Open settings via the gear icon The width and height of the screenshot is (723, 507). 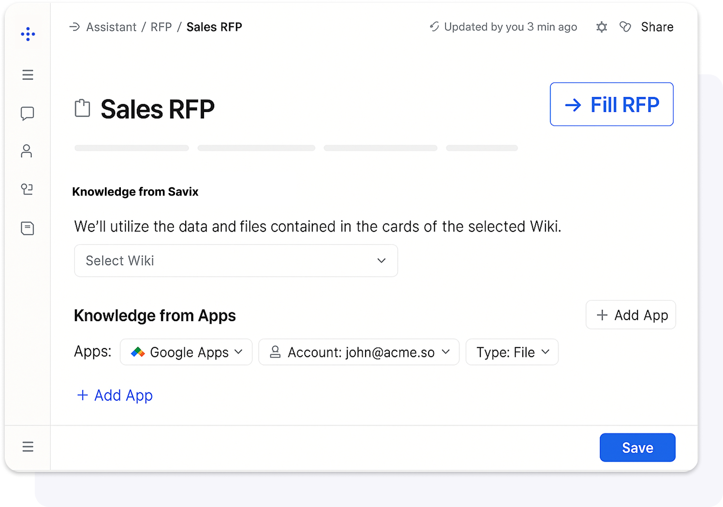click(x=602, y=27)
